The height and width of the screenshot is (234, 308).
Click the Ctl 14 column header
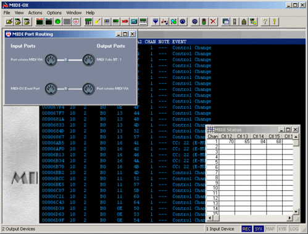(x=259, y=136)
